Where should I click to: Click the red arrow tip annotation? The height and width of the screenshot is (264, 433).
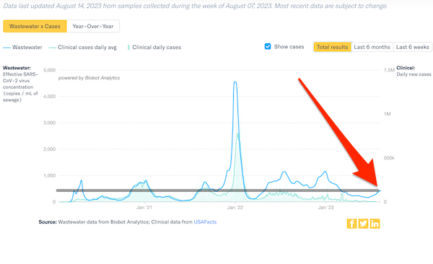tap(376, 185)
